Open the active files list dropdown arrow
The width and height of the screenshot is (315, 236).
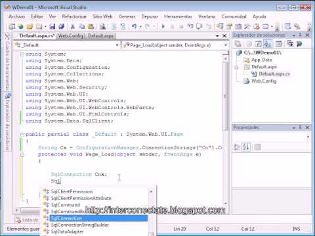click(217, 35)
